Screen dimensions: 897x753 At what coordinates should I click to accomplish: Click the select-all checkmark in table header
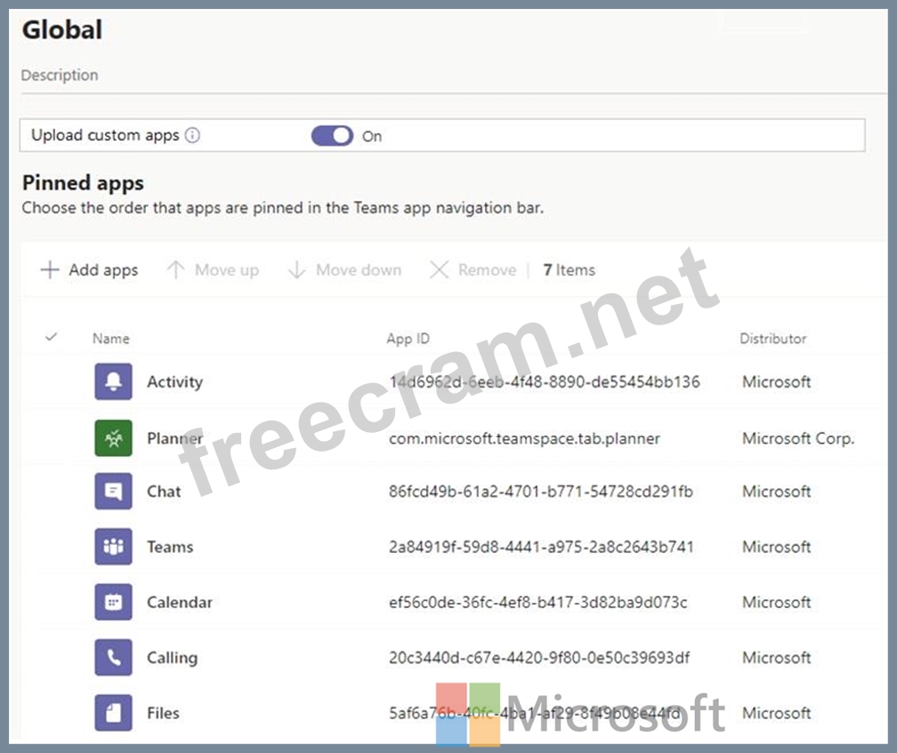(x=51, y=338)
